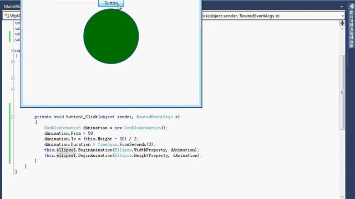
Task: Click the vertical scrollbar thumb in the code editor
Action: (x=342, y=92)
